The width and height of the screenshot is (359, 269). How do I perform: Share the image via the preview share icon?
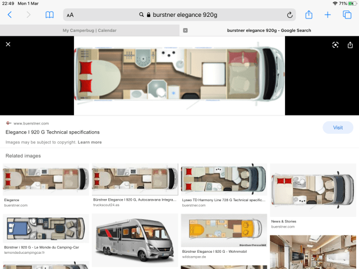[x=350, y=45]
